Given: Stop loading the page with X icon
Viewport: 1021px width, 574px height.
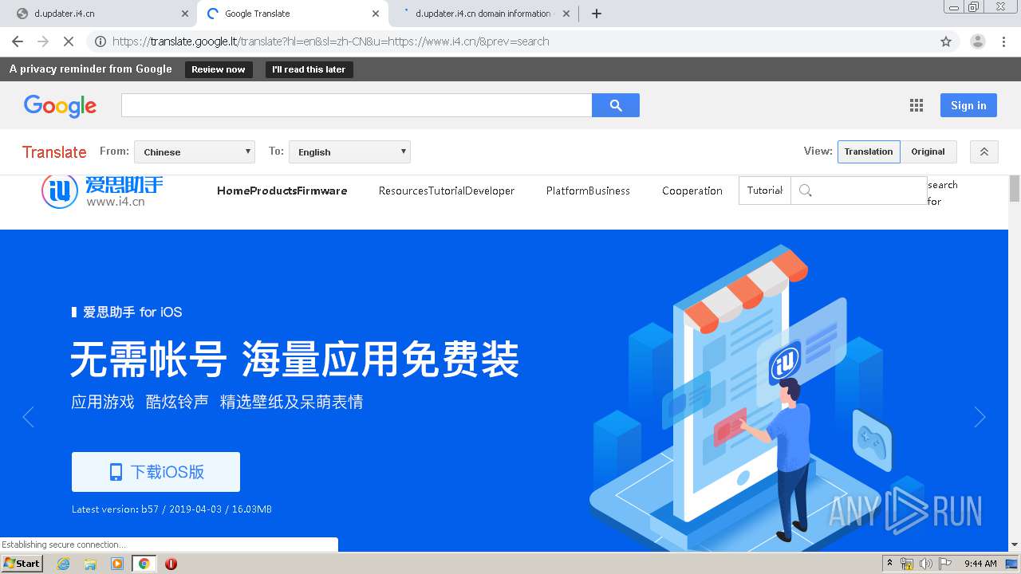Looking at the screenshot, I should pyautogui.click(x=69, y=41).
